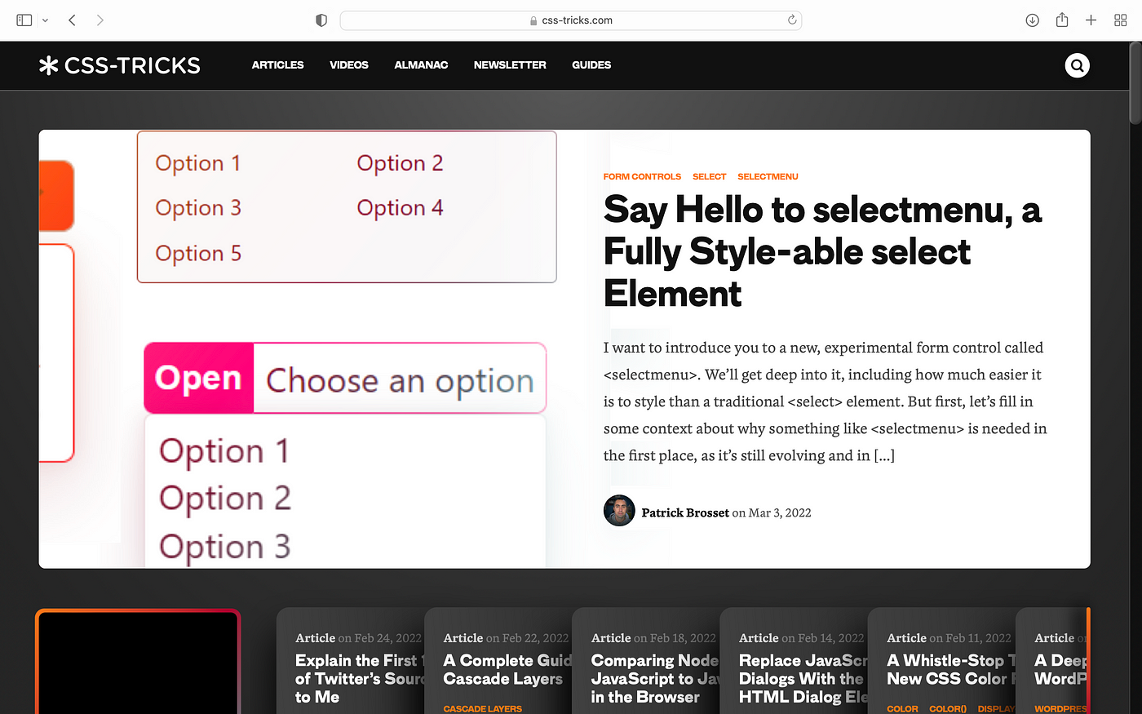Image resolution: width=1142 pixels, height=714 pixels.
Task: Open the privacy shield report icon
Action: pyautogui.click(x=321, y=20)
